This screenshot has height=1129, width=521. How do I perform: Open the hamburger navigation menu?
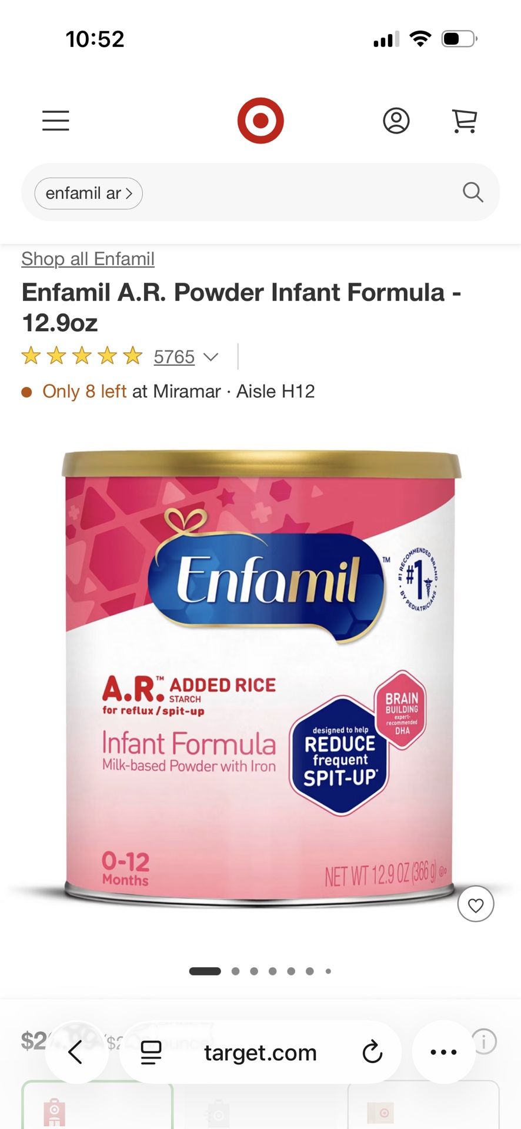[56, 121]
